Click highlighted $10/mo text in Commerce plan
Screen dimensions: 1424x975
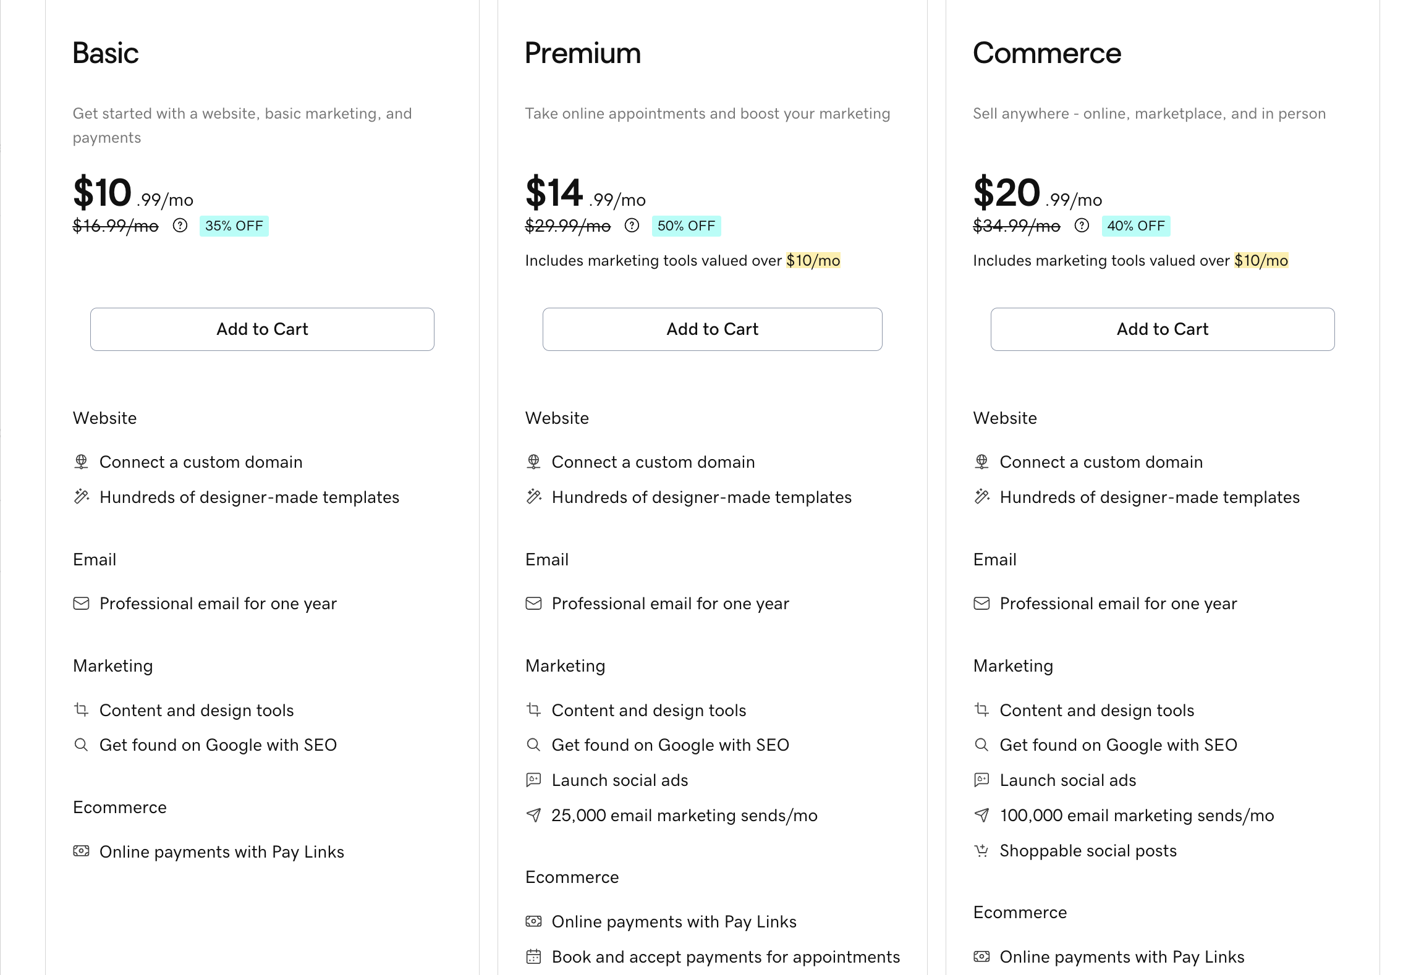(1261, 261)
